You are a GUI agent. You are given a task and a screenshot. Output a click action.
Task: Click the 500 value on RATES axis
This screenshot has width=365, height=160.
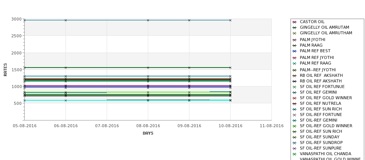pyautogui.click(x=18, y=103)
